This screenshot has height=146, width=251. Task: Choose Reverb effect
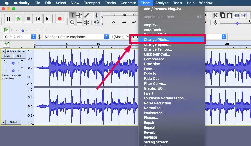[172, 132]
